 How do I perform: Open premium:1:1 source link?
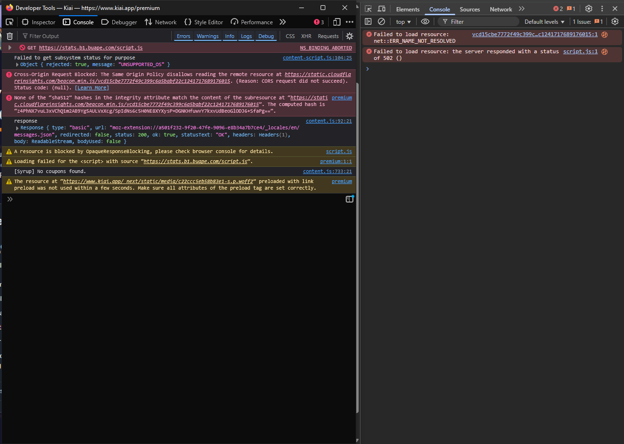336,161
